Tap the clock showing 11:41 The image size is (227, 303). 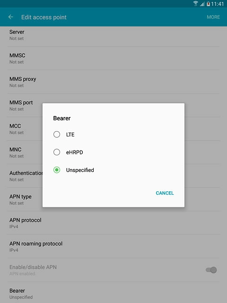(x=218, y=4)
